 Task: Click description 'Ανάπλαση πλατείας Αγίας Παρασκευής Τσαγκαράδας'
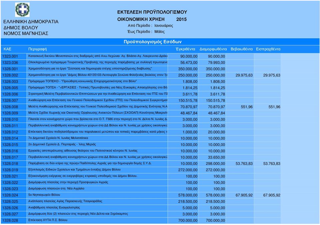tap(65, 201)
